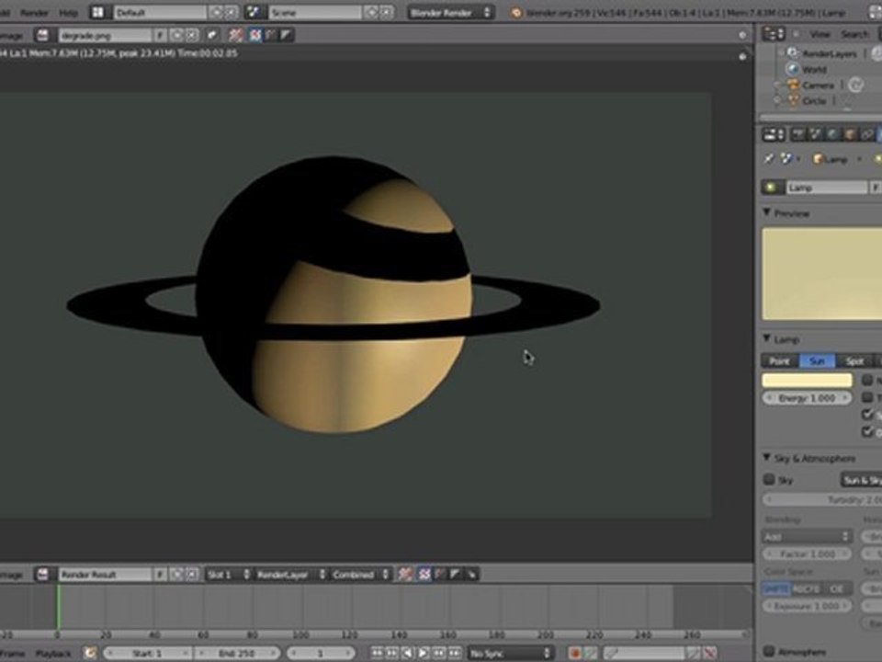
Task: Open the No Sync dropdown
Action: [x=510, y=653]
